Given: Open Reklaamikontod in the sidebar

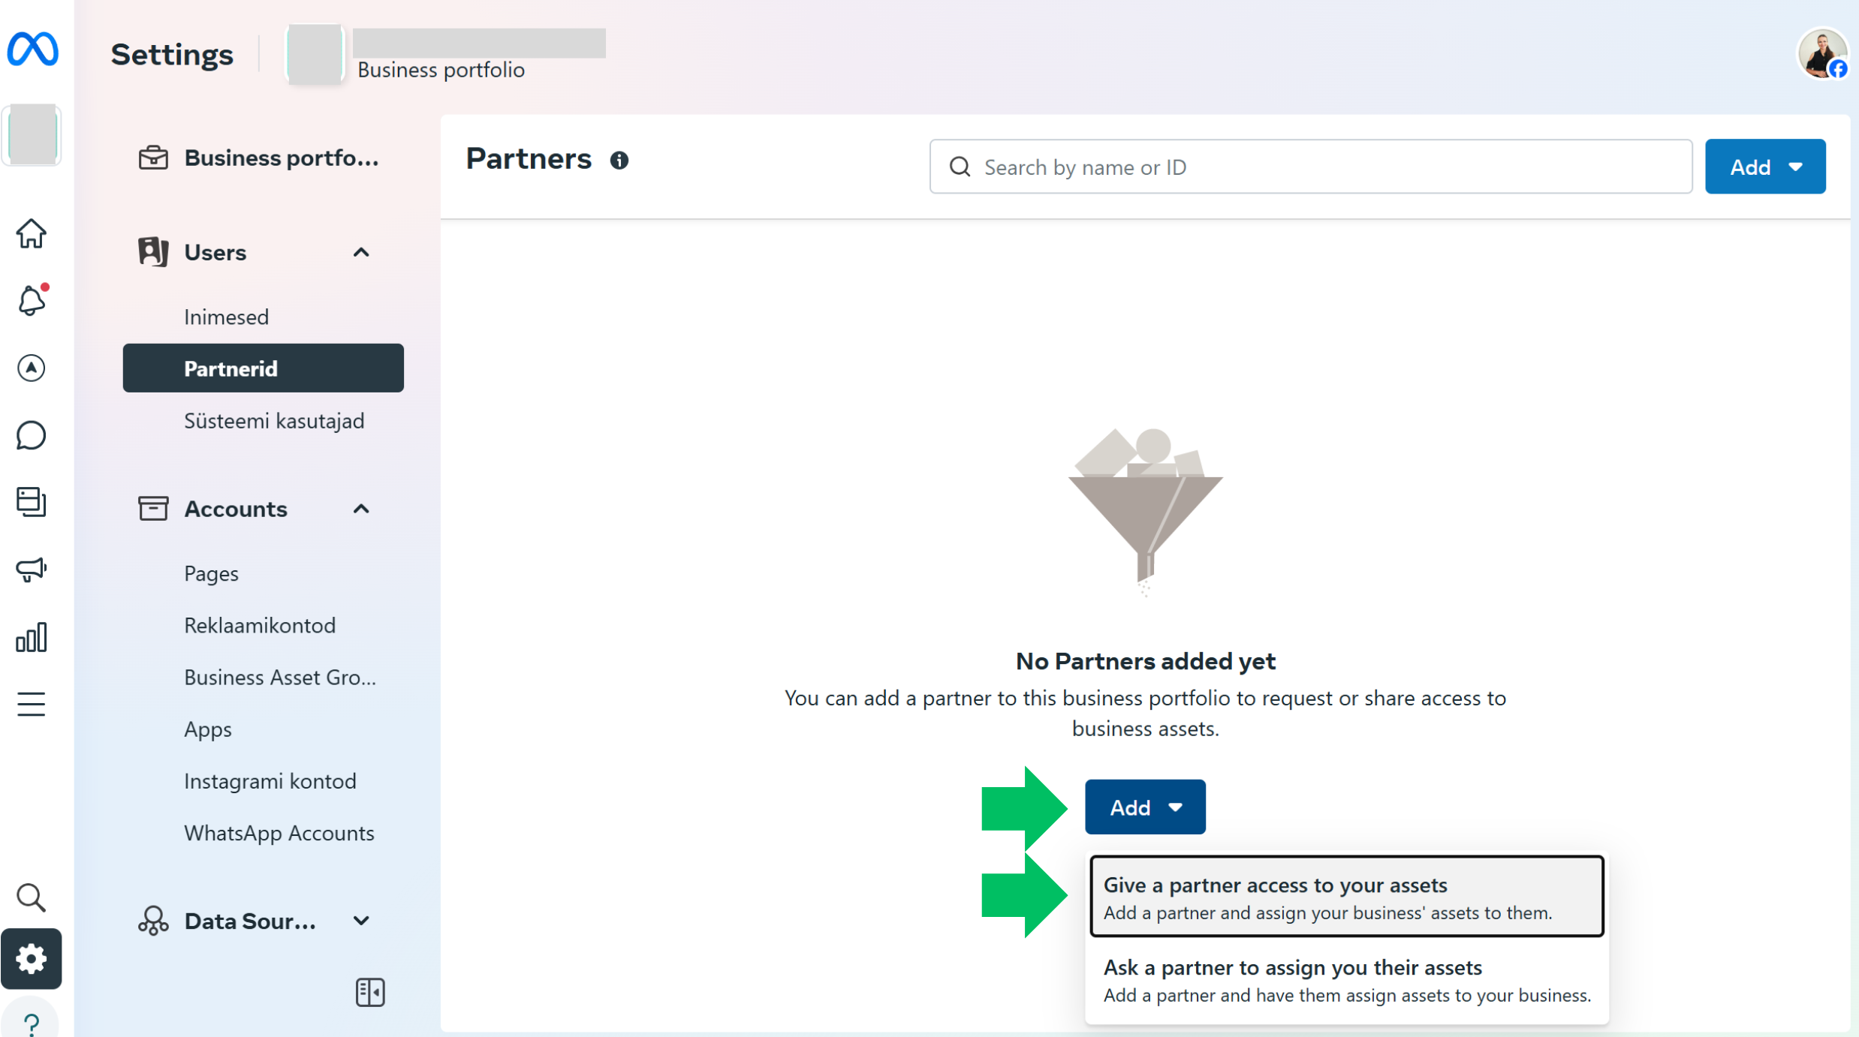Looking at the screenshot, I should click(259, 625).
